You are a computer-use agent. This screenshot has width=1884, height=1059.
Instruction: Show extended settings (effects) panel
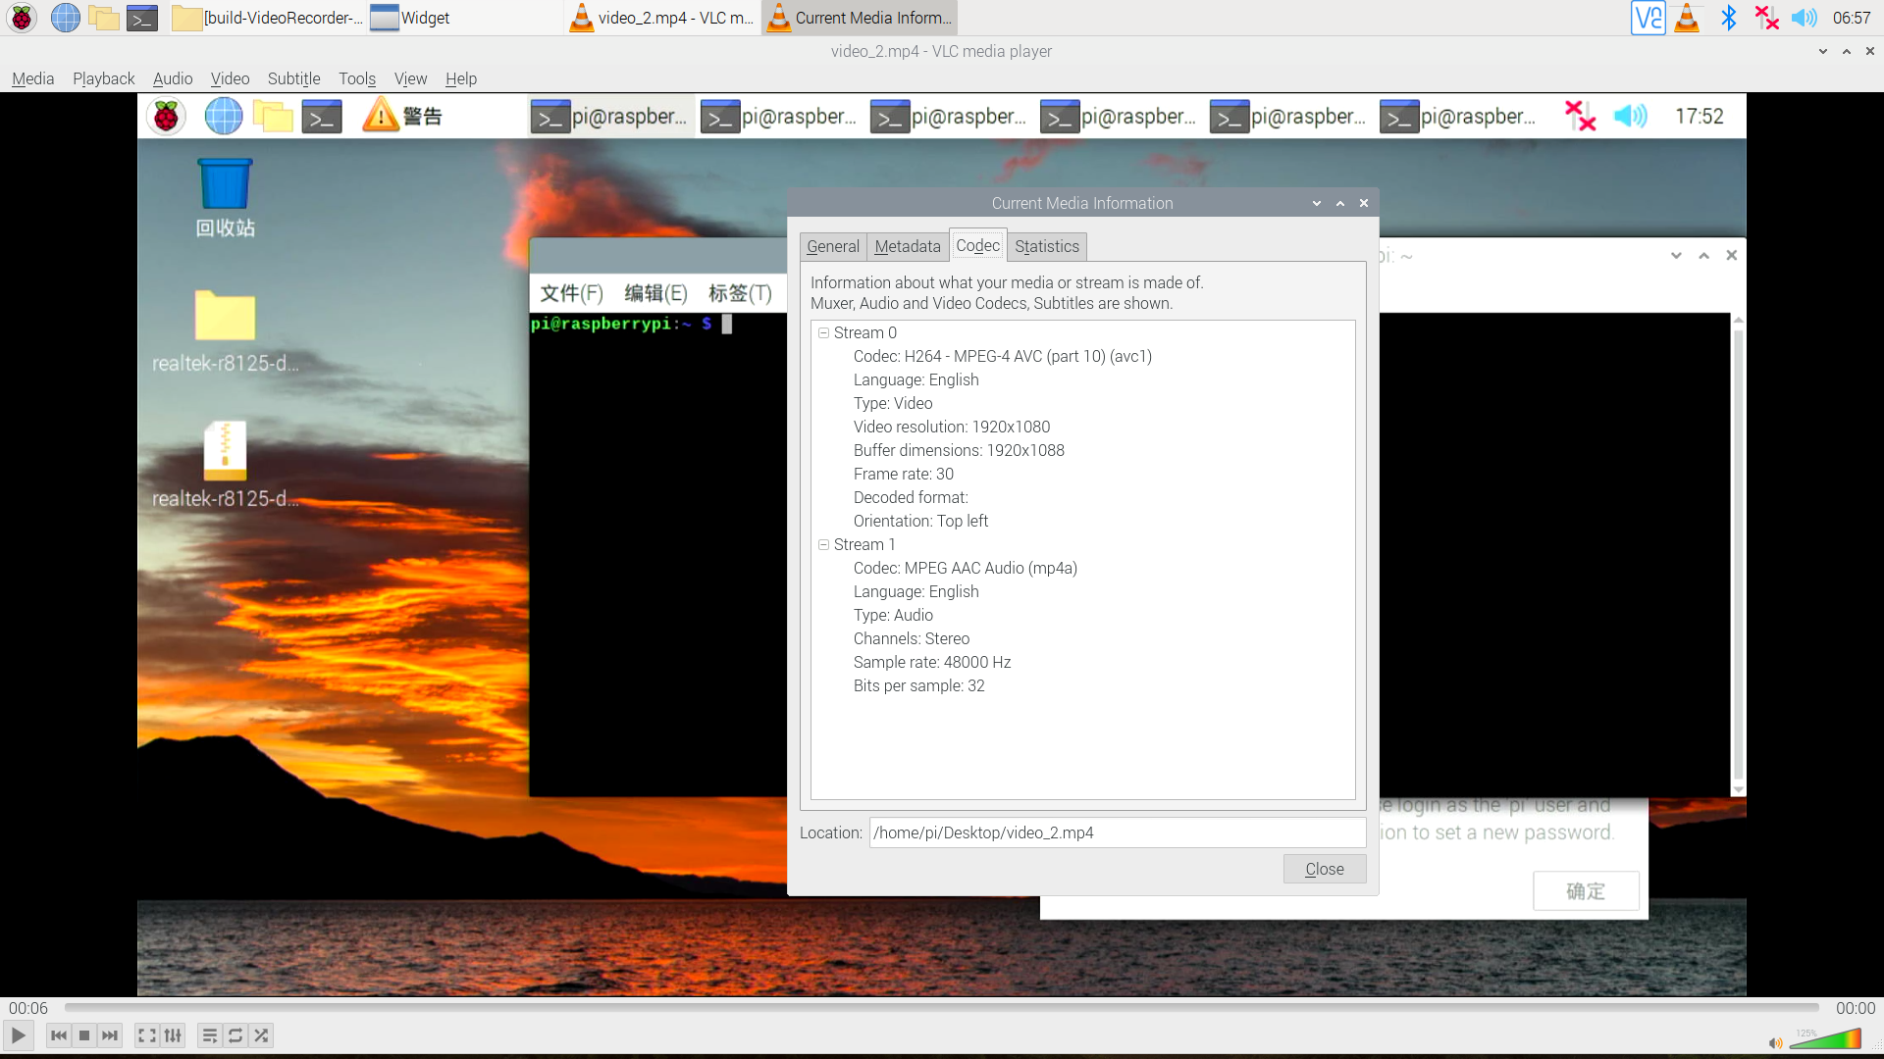click(173, 1035)
